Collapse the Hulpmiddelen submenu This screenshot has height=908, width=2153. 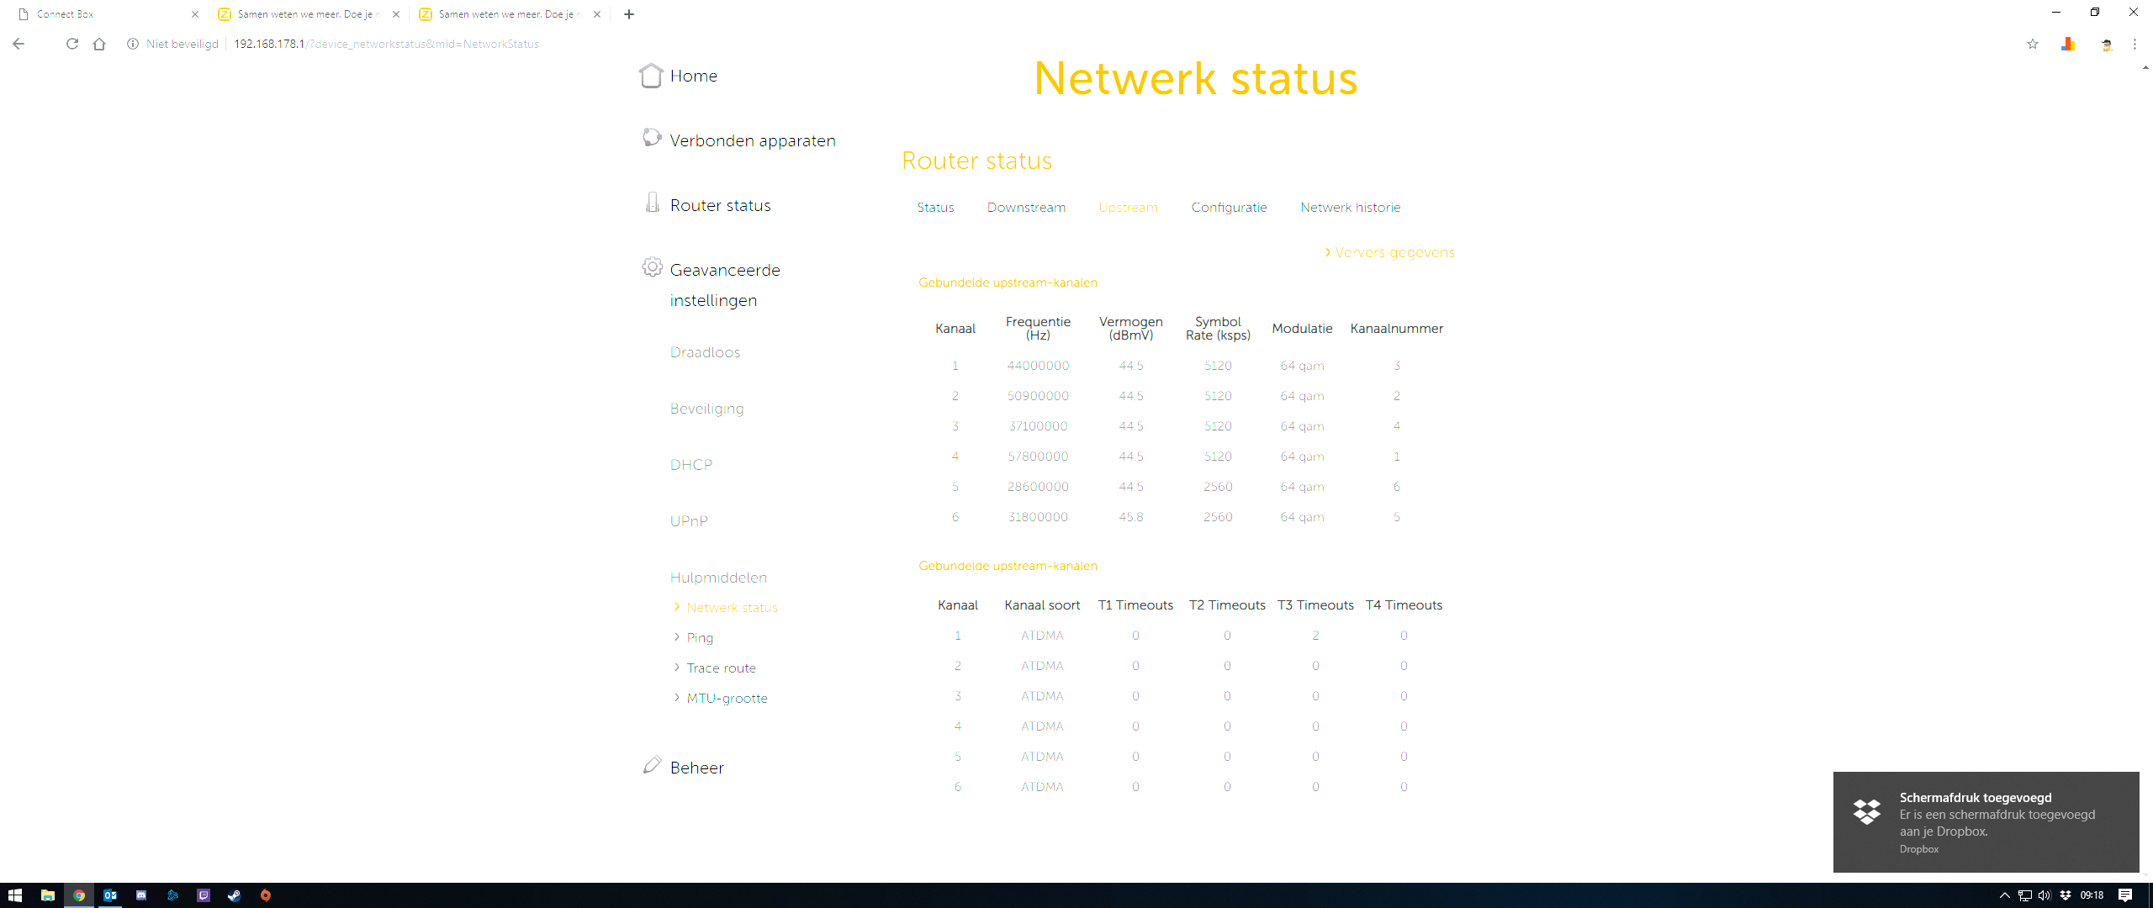[x=718, y=578]
